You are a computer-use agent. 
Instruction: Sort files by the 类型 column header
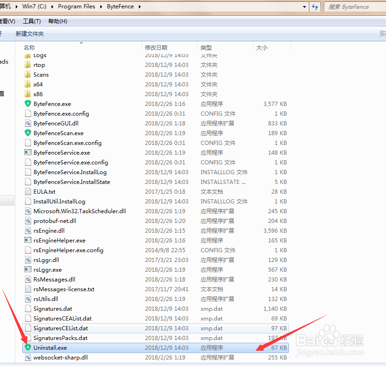[x=206, y=47]
